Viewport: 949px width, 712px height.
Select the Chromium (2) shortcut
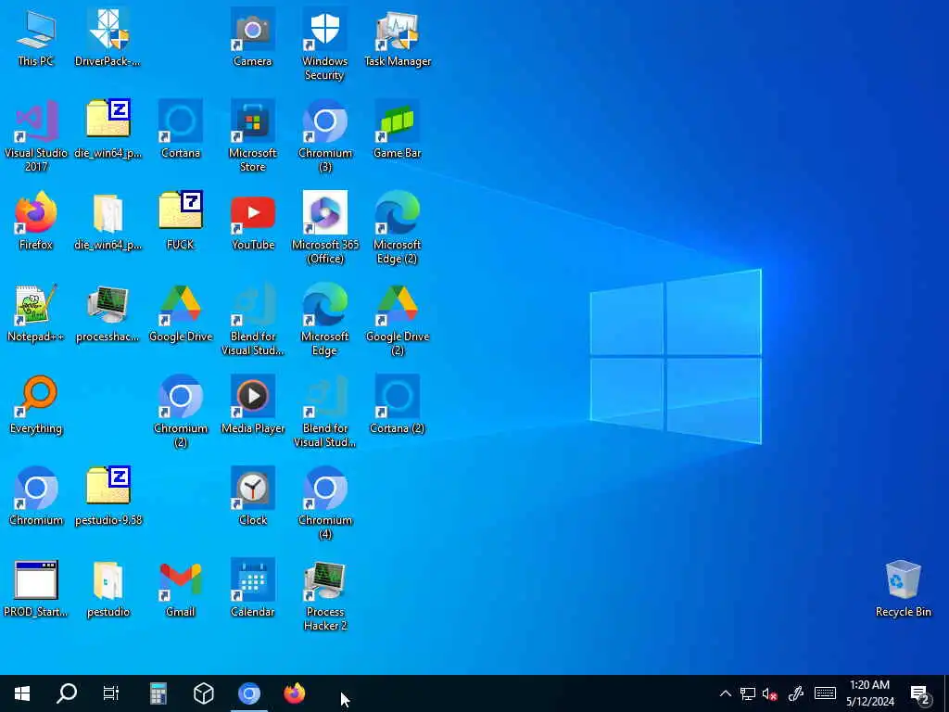[x=181, y=412]
